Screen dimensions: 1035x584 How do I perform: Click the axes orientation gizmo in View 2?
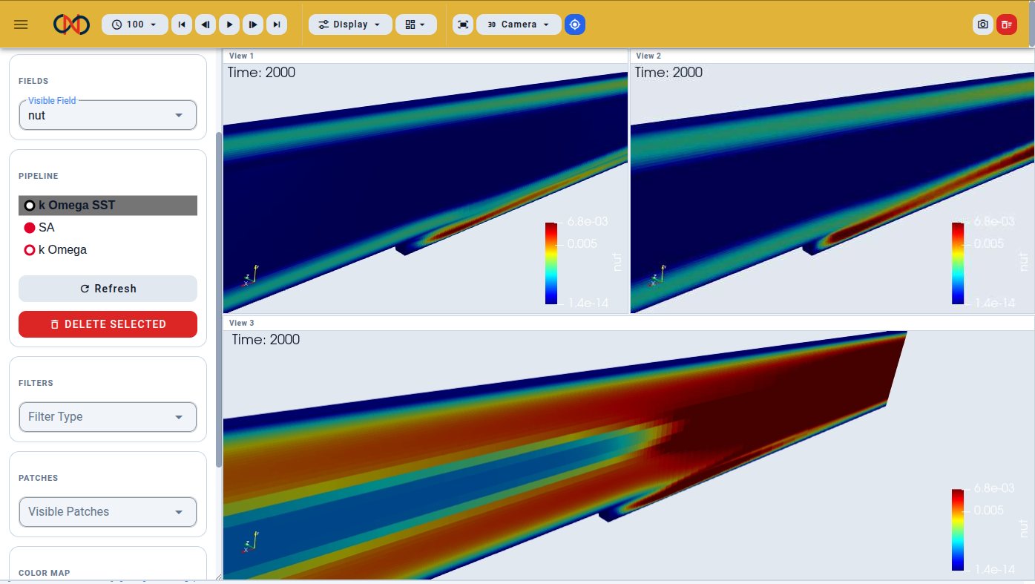[657, 276]
